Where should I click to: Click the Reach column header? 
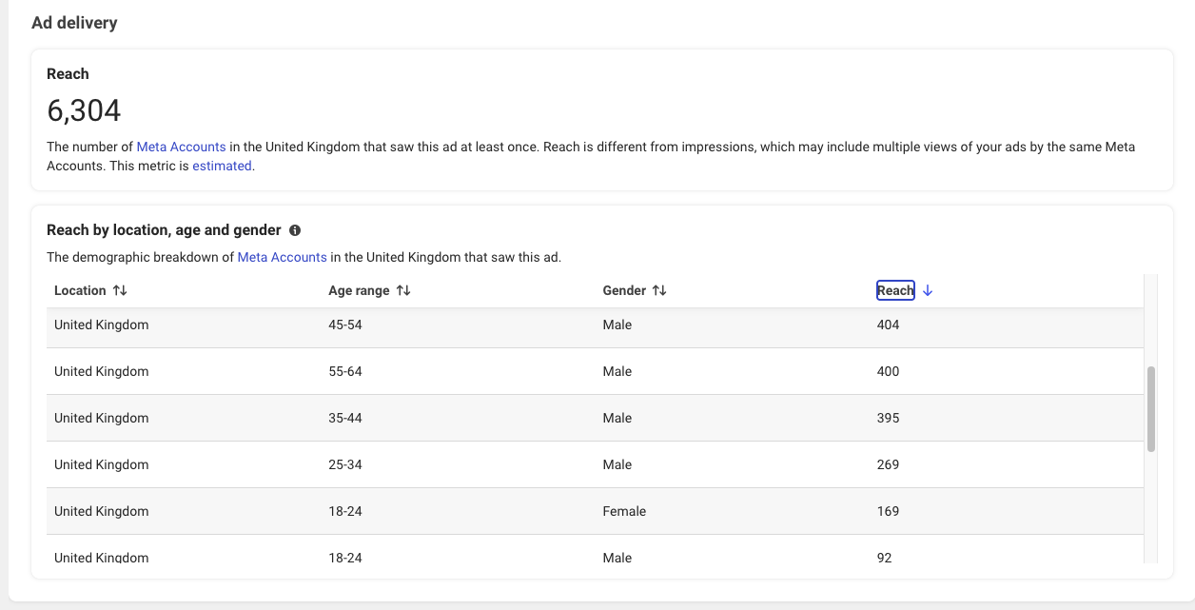895,290
